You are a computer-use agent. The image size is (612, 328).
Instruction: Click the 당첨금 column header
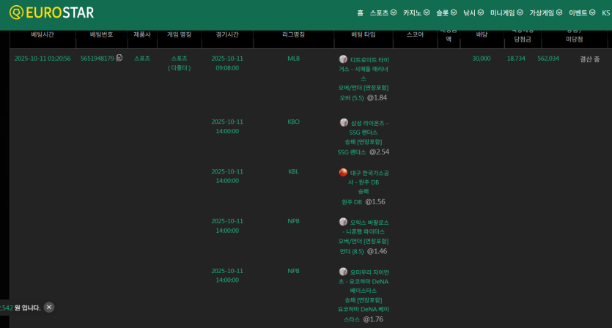[x=523, y=39]
